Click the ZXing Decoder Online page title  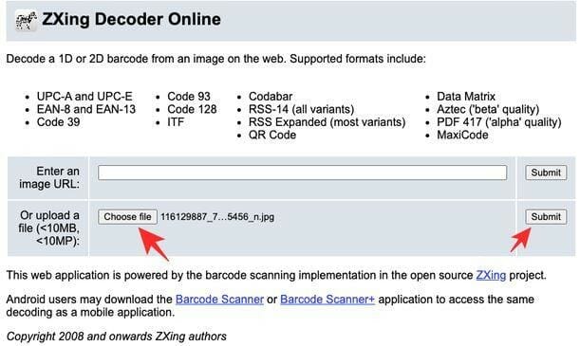pos(131,19)
